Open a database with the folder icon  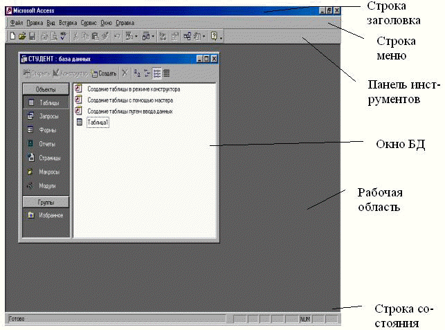(22, 36)
